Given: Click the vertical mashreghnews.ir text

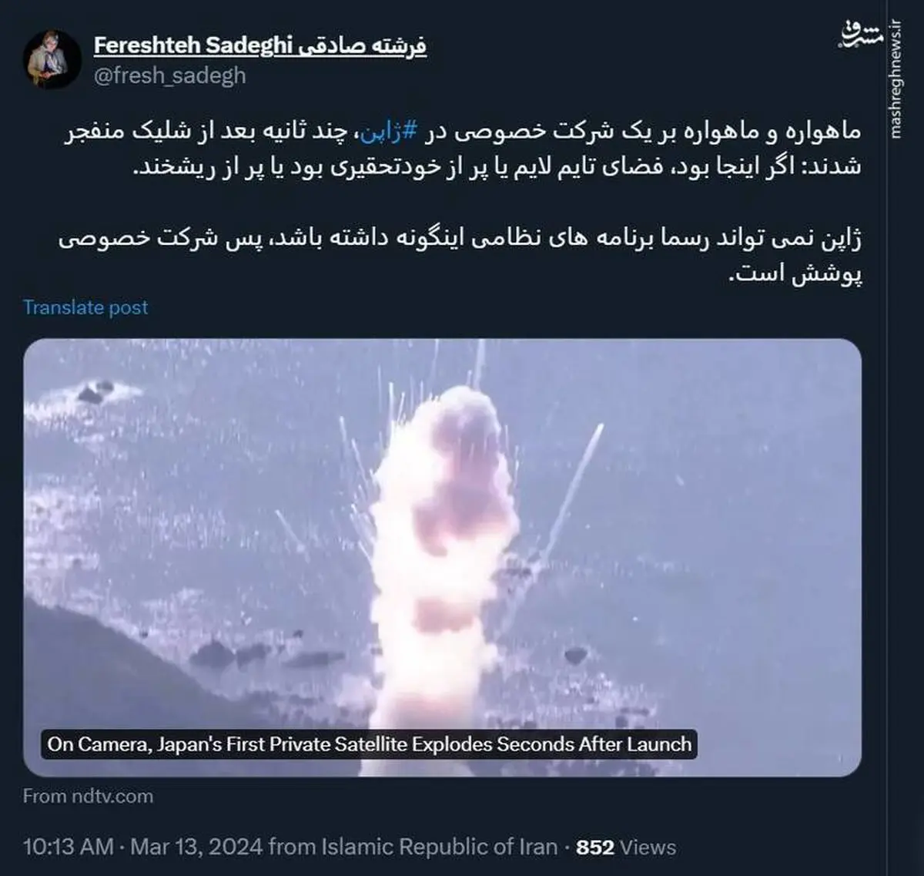Looking at the screenshot, I should [895, 77].
